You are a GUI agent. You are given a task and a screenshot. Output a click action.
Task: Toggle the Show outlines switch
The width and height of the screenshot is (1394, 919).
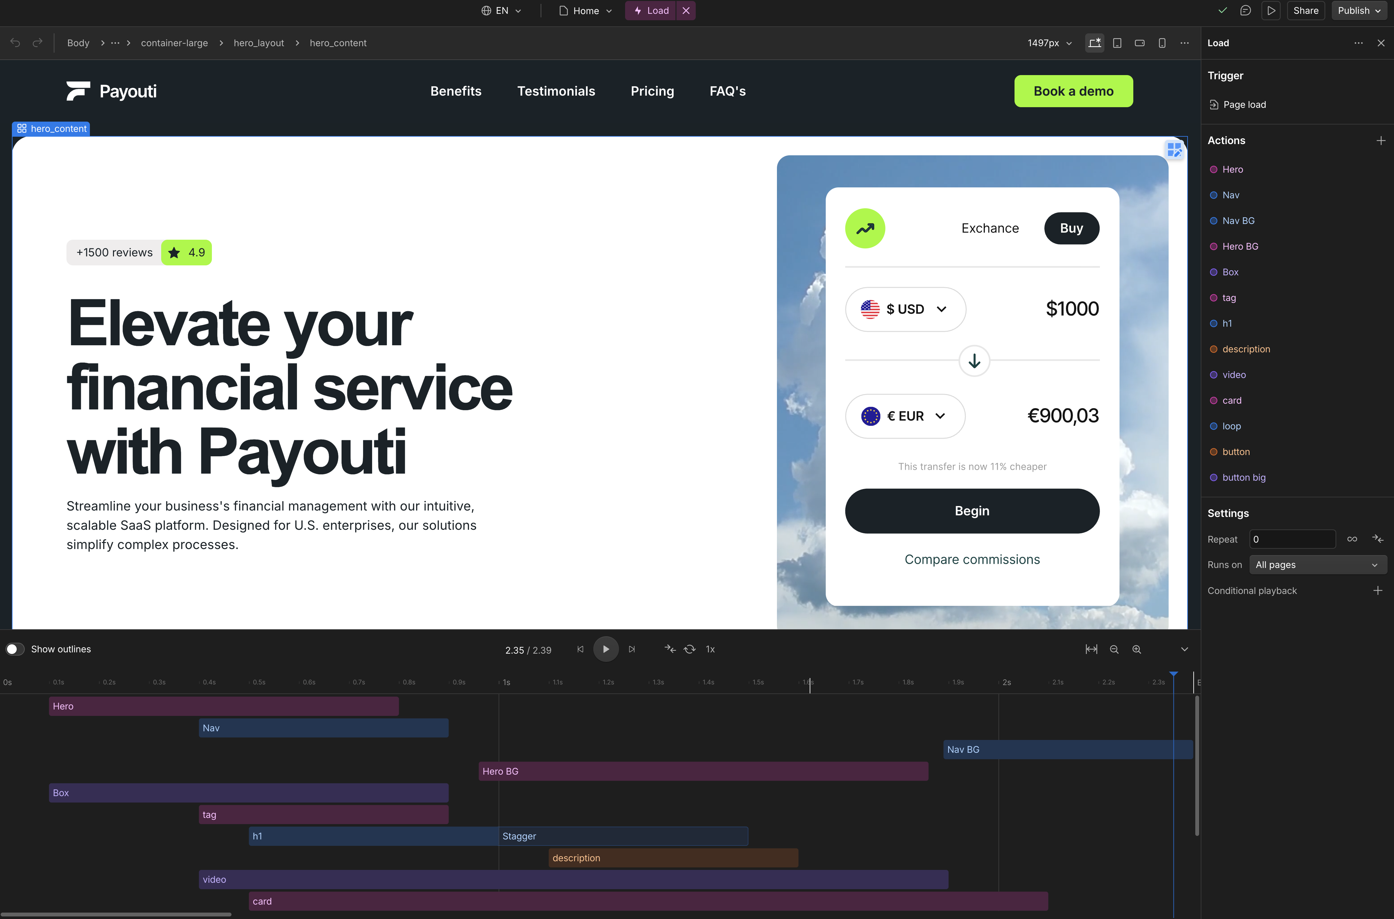tap(15, 649)
